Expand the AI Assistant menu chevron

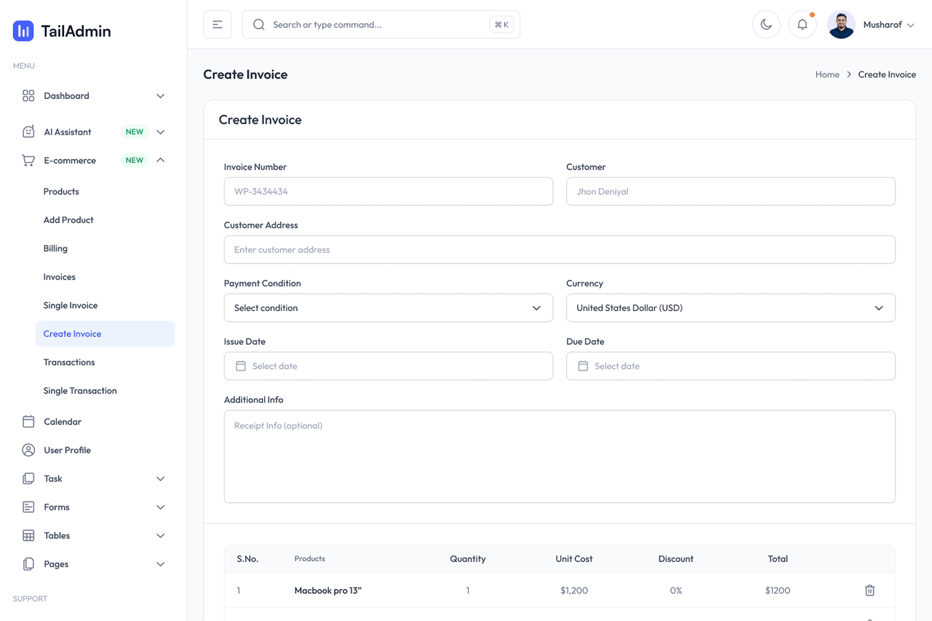[x=161, y=132]
